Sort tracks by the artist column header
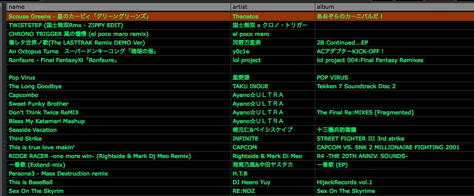This screenshot has width=474, height=196. [x=273, y=7]
